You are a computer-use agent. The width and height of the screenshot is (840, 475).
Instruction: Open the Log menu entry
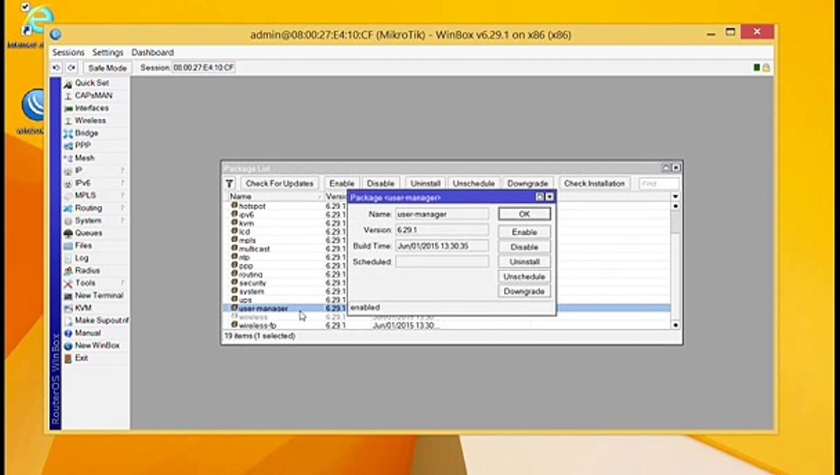pos(81,258)
